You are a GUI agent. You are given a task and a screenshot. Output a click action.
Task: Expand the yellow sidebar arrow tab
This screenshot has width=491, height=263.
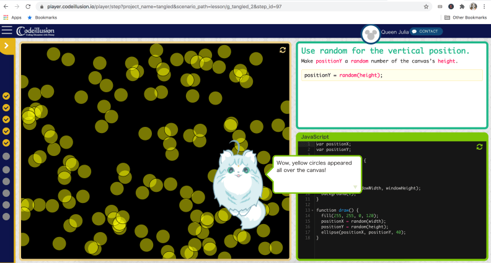click(x=6, y=46)
